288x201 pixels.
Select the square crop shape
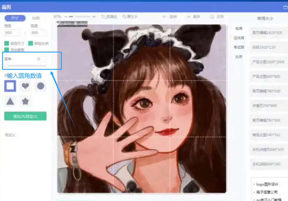pos(10,86)
